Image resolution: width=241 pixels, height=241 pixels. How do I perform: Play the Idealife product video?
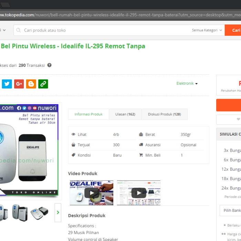click(x=92, y=193)
